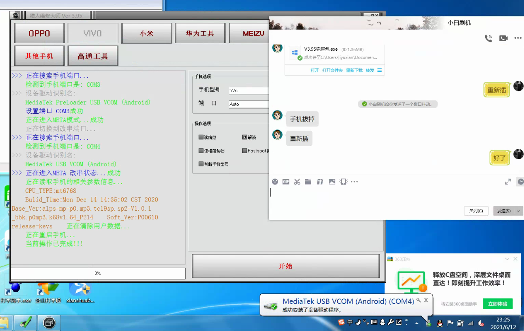Check the 读信息 checkbox
This screenshot has width=524, height=331.
(201, 137)
